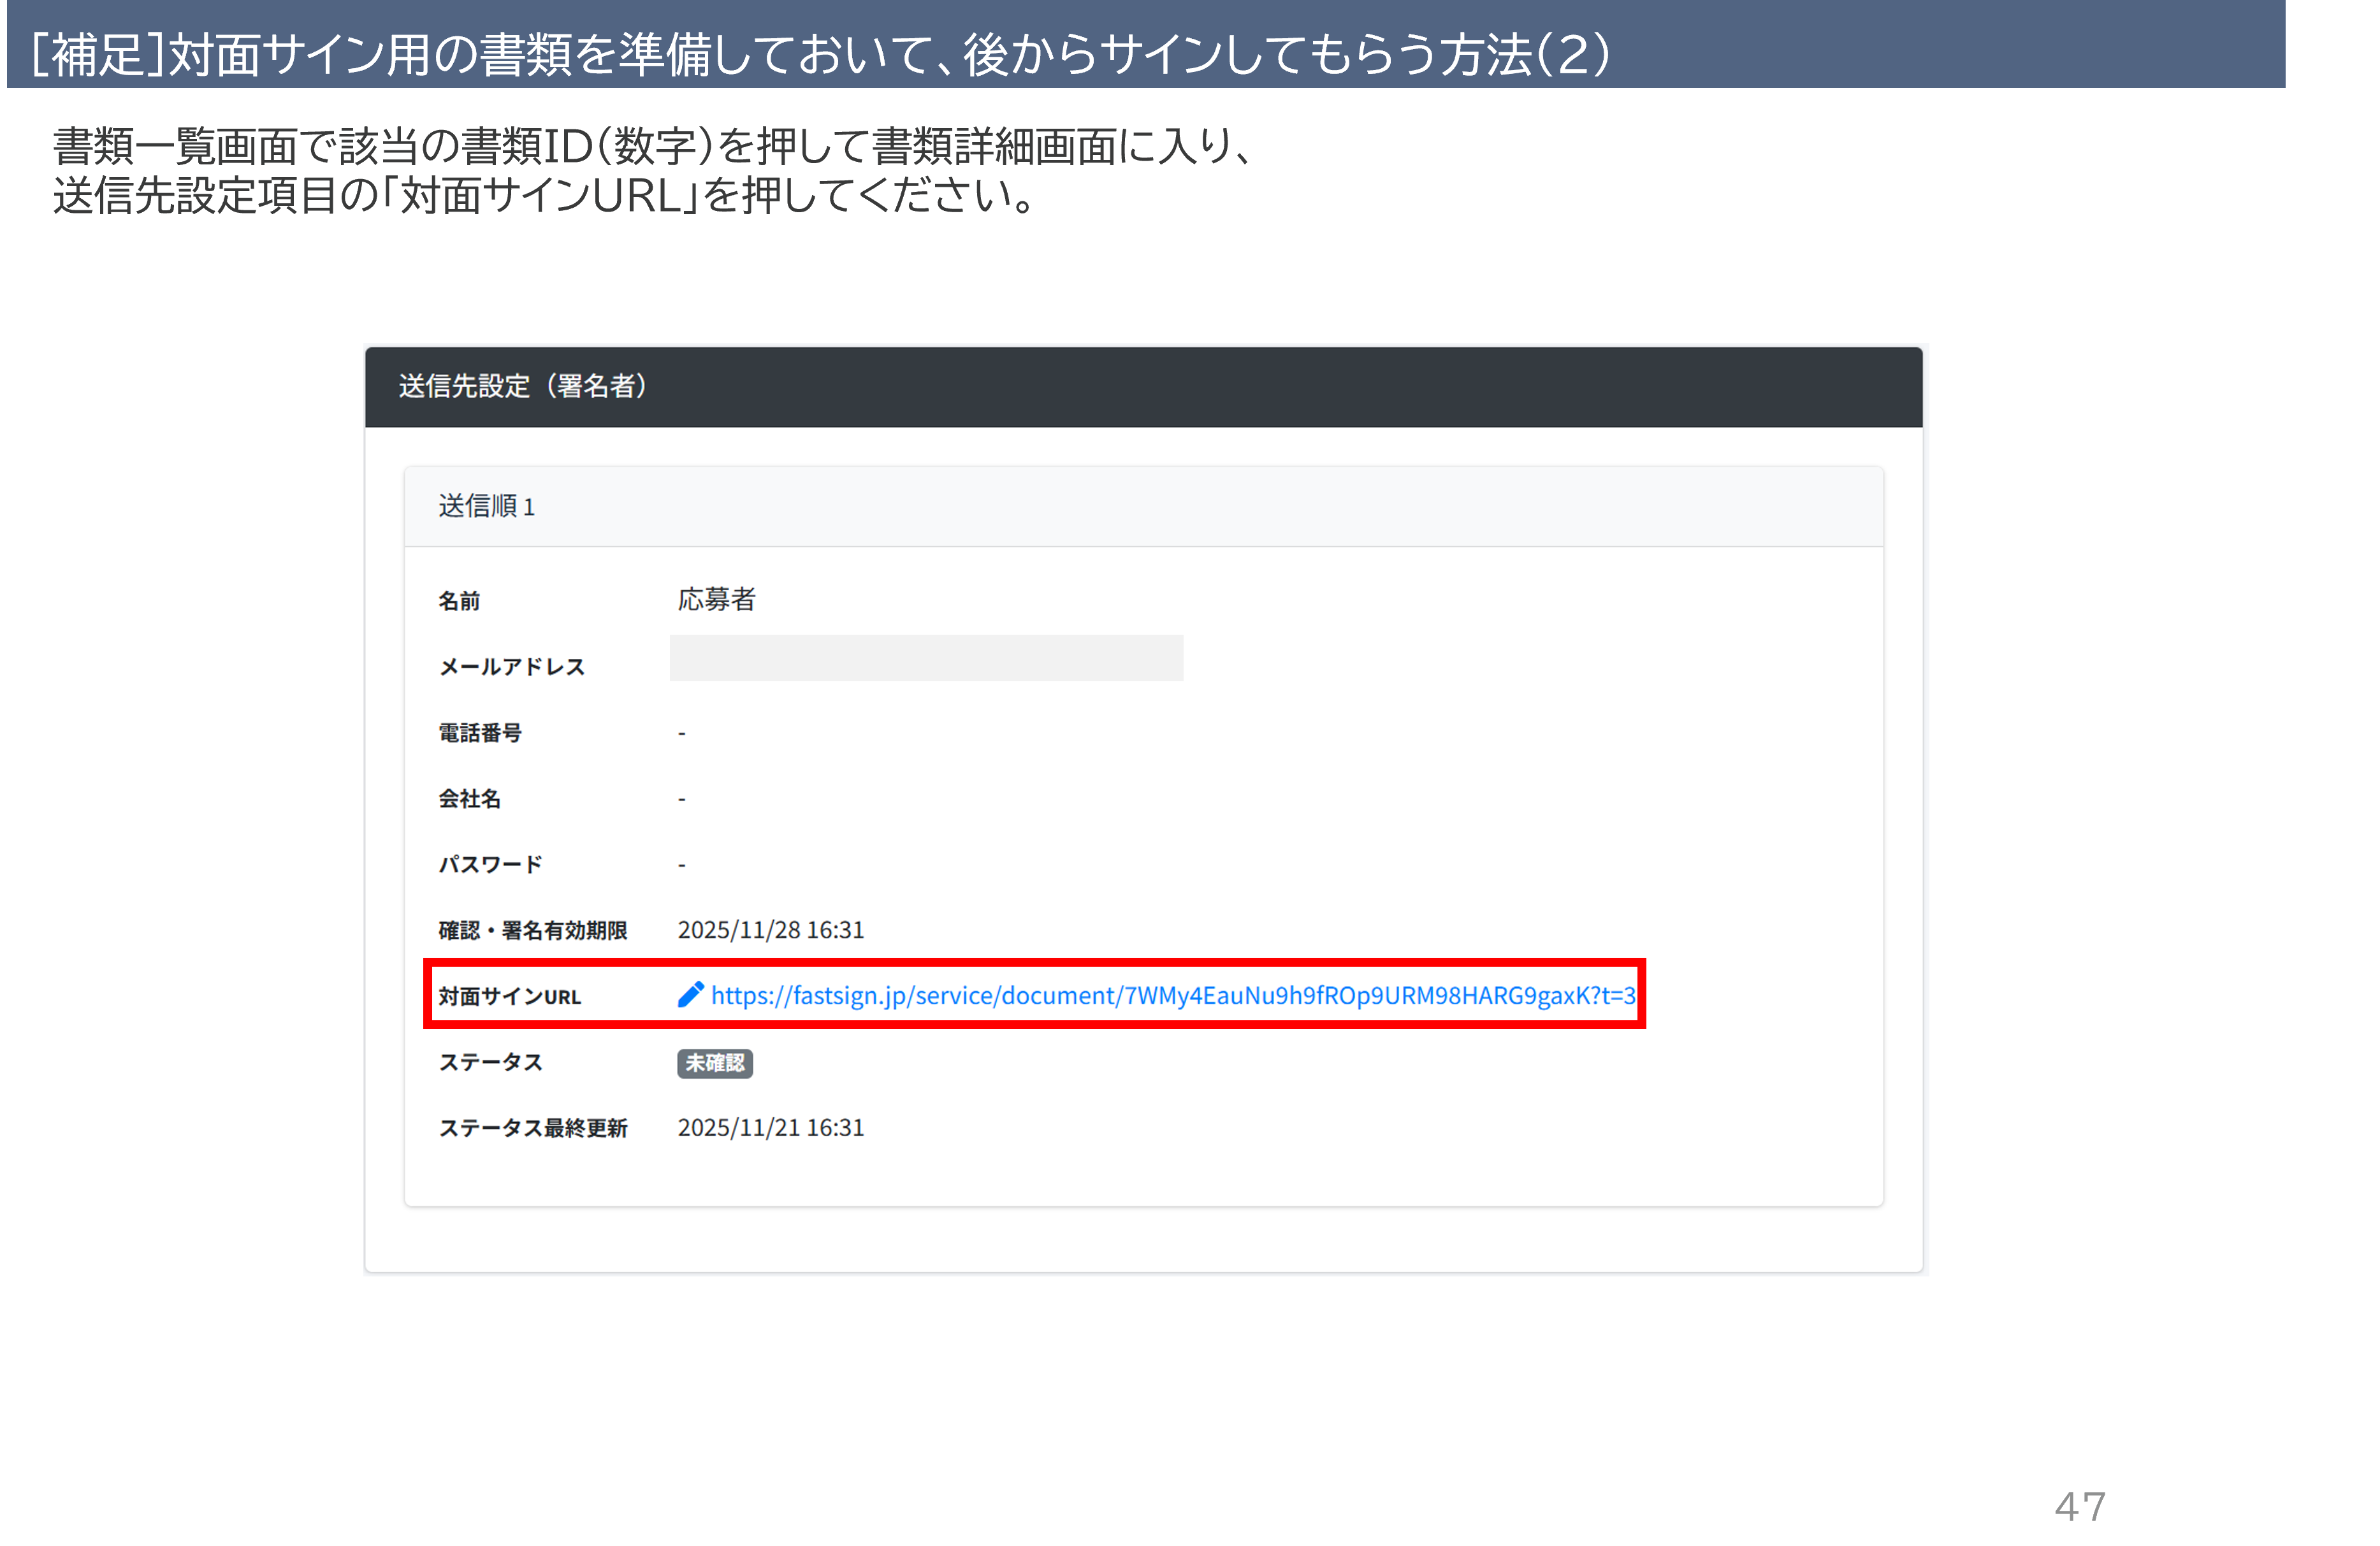Click the 送信順 1 card header
2380x1546 pixels.
(486, 506)
